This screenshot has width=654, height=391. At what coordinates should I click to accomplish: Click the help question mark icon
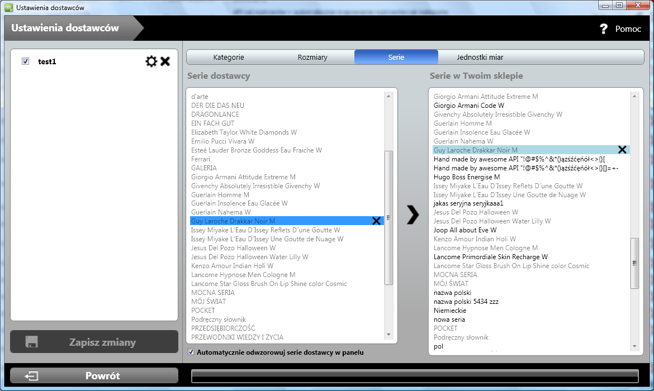pyautogui.click(x=603, y=28)
